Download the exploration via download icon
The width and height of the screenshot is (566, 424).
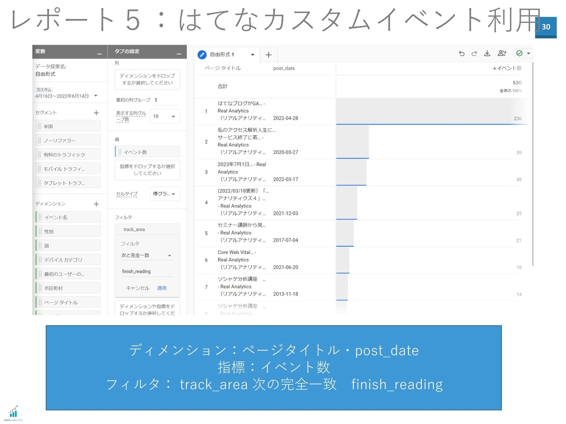coord(487,54)
